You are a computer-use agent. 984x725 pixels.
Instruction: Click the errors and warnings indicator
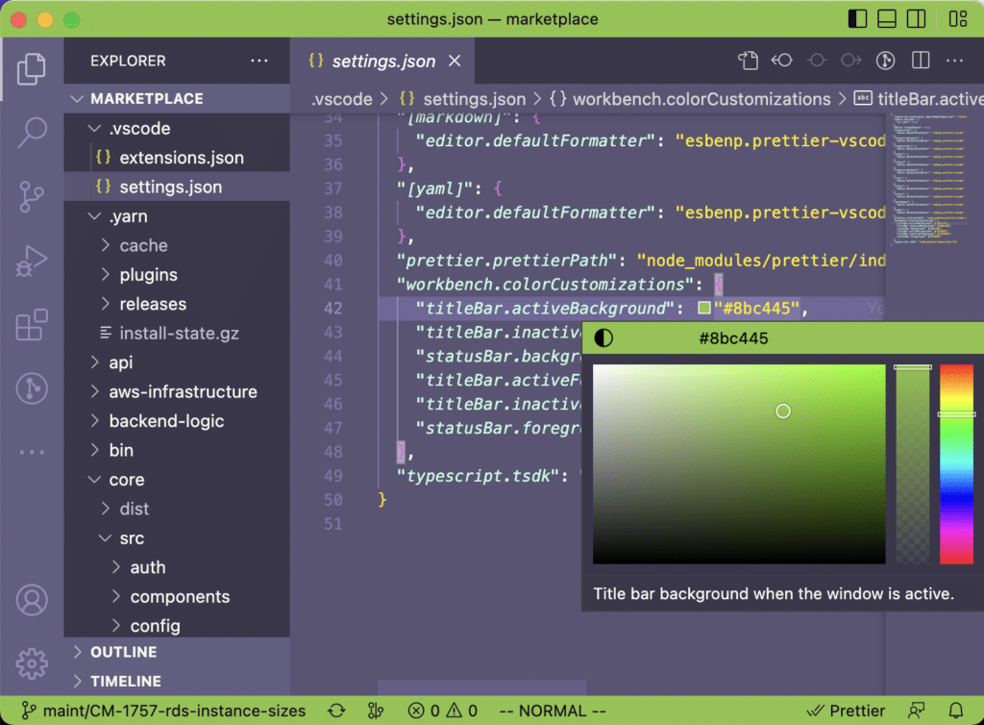coord(440,711)
